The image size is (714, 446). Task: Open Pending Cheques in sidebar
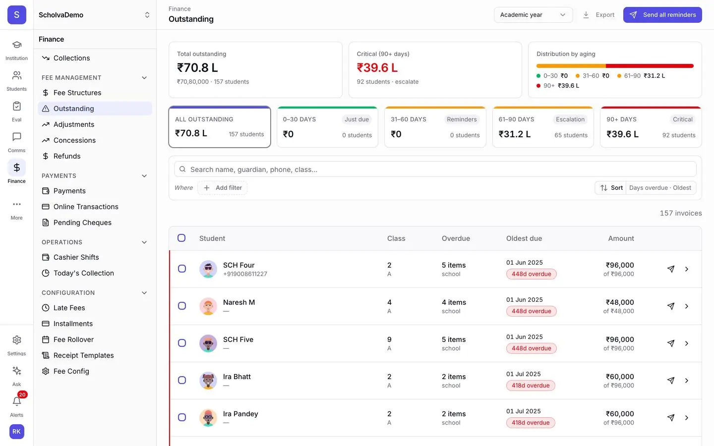tap(95, 223)
